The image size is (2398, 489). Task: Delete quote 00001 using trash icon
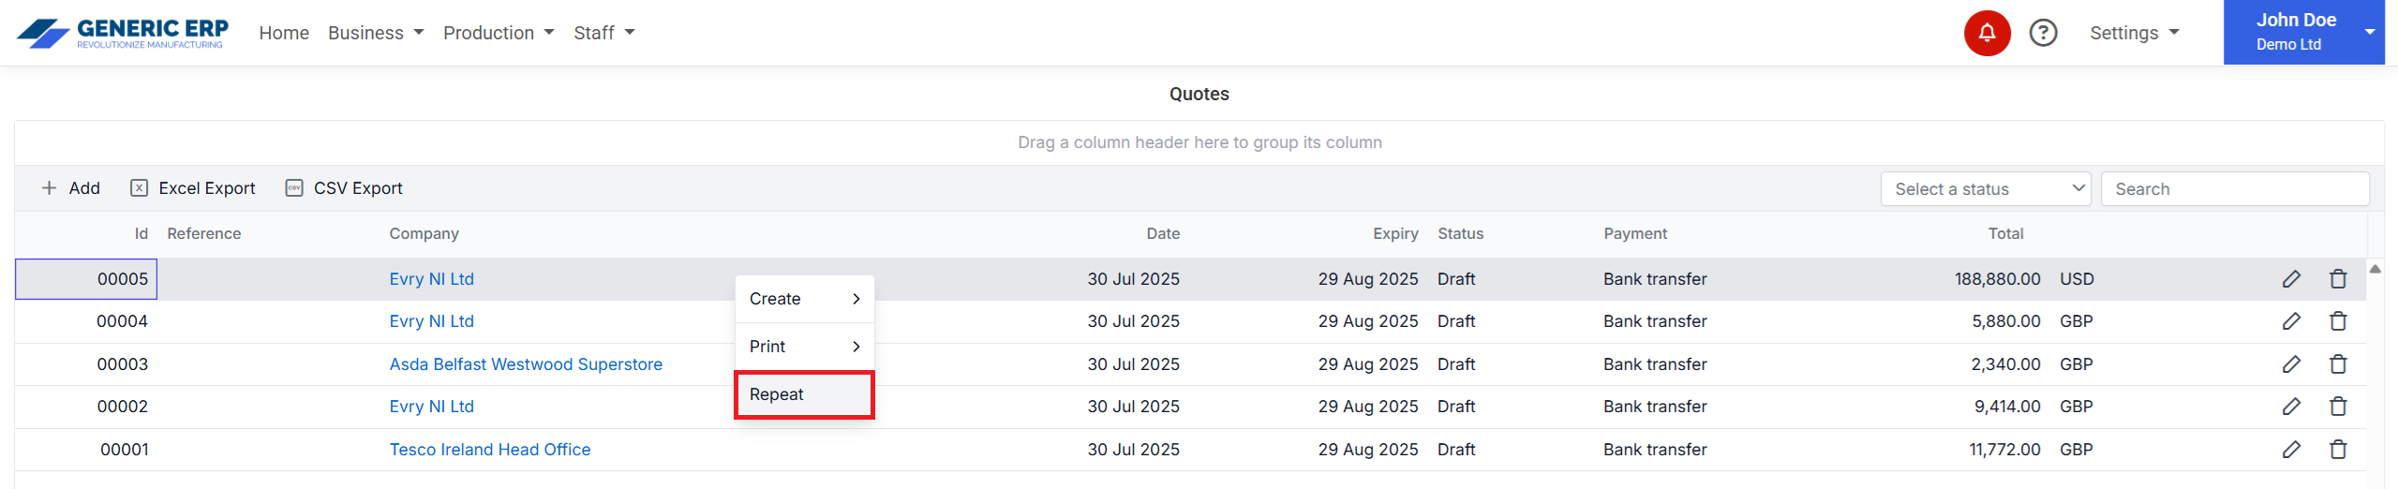point(2337,450)
